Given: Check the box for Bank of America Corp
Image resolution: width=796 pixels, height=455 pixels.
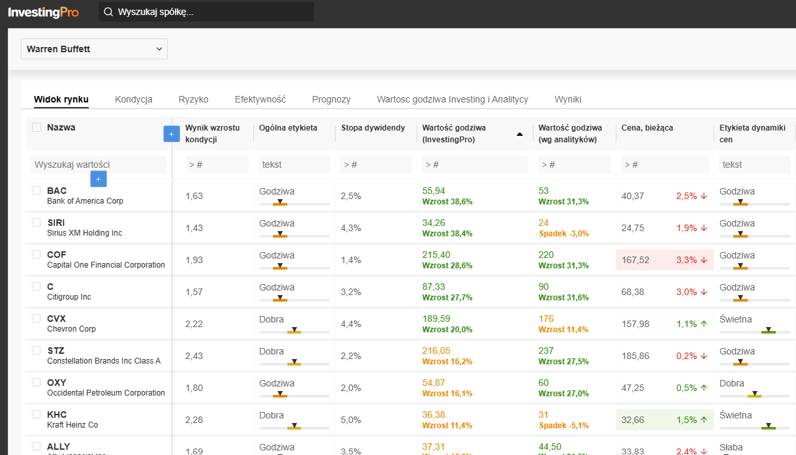Looking at the screenshot, I should tap(37, 191).
